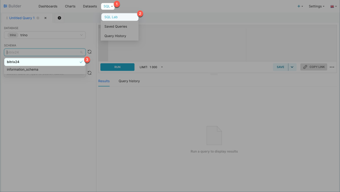340x192 pixels.
Task: Click the COPY LINK button
Action: click(314, 67)
